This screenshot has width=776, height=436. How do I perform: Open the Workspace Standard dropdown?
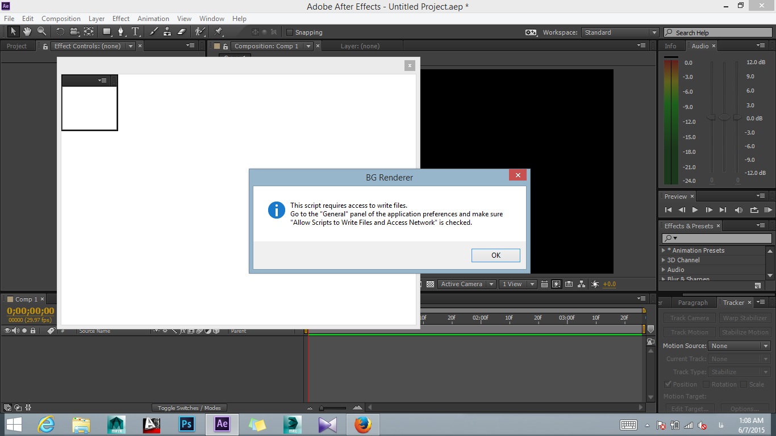(x=620, y=32)
